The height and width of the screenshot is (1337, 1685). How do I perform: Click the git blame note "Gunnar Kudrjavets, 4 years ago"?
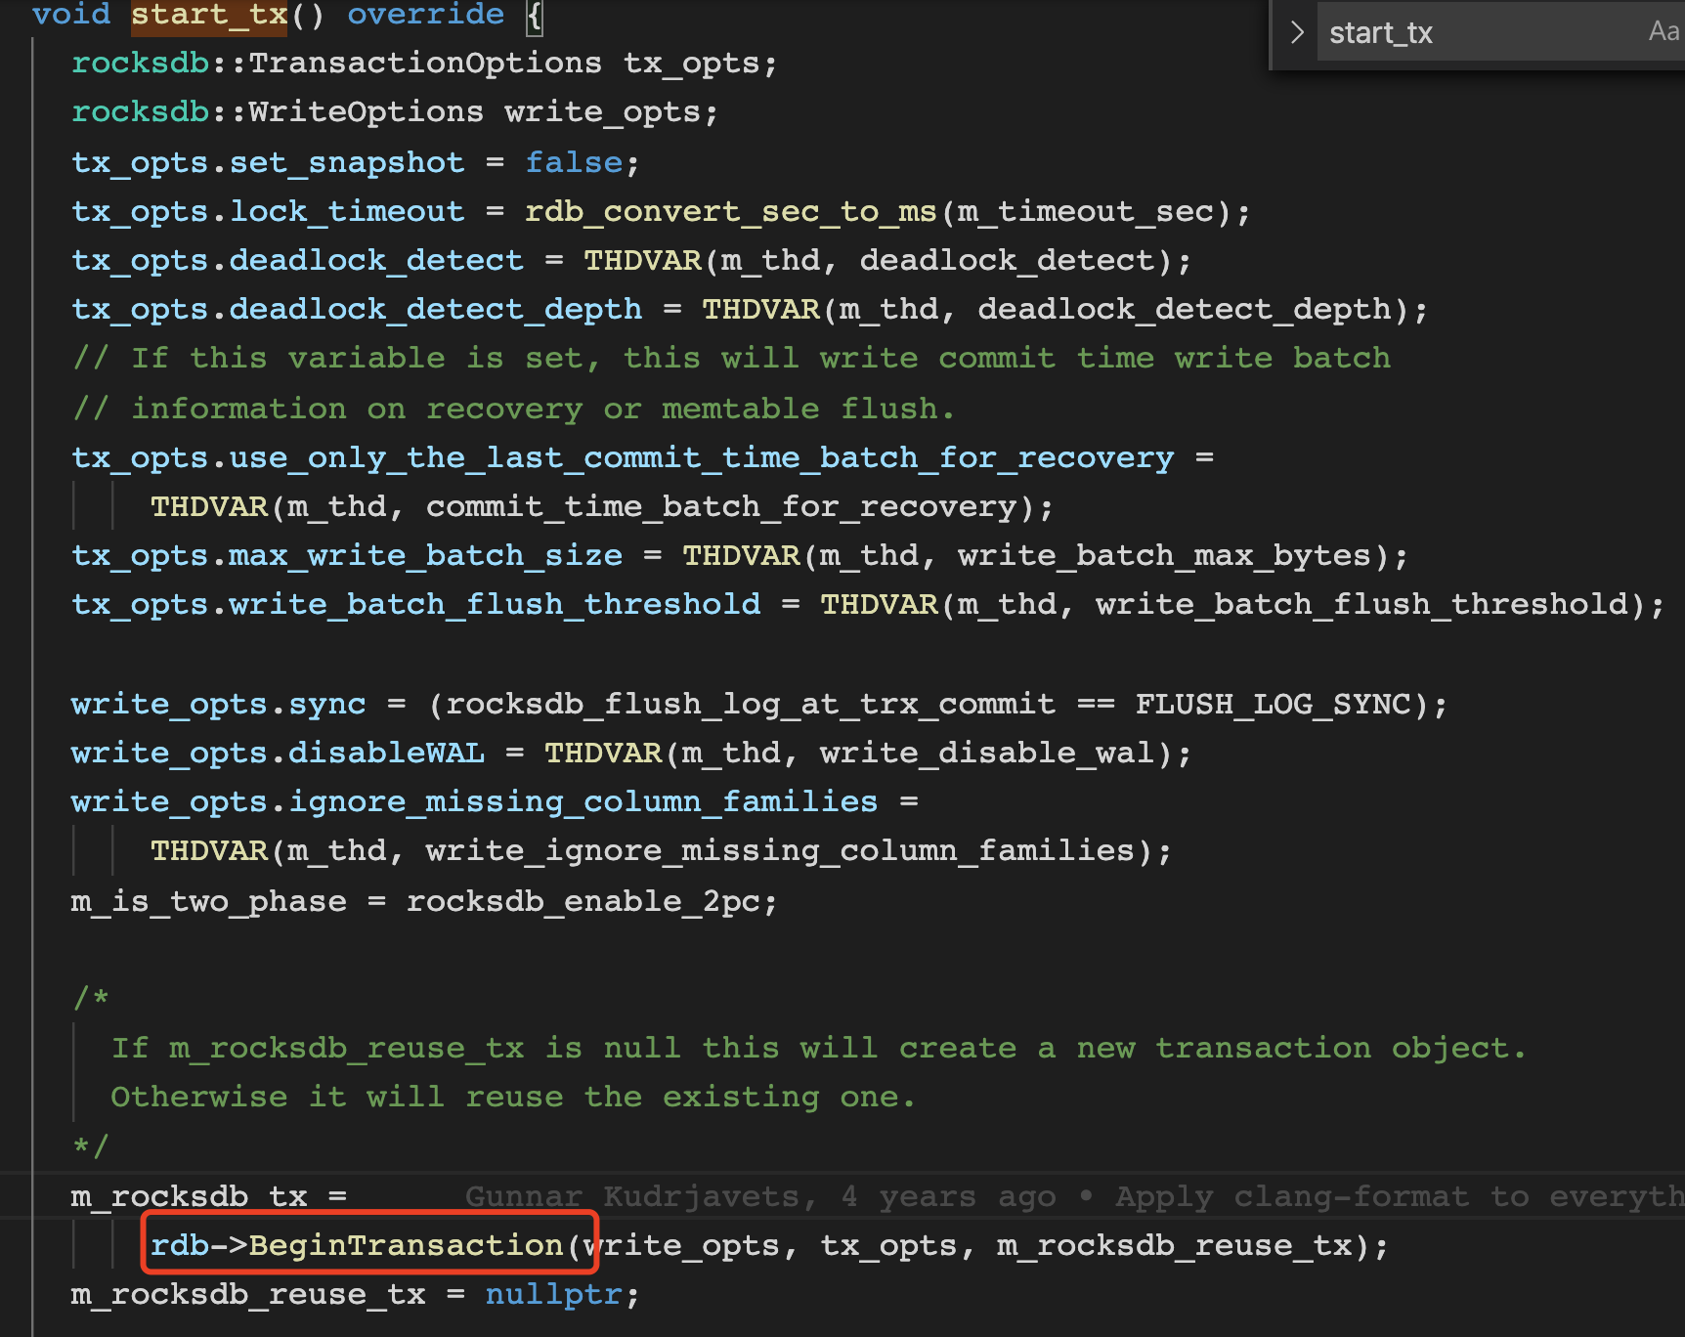click(x=760, y=1196)
